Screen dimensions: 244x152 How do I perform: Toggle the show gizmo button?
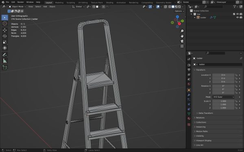[150, 6]
